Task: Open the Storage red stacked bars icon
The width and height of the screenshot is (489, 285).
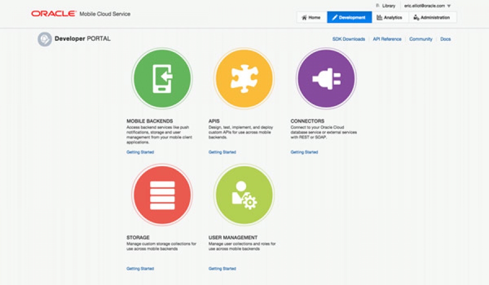Action: click(162, 195)
